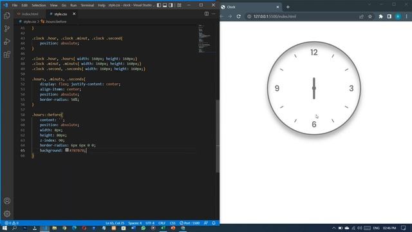Open the Run menu
This screenshot has height=232, width=412.
73,5
